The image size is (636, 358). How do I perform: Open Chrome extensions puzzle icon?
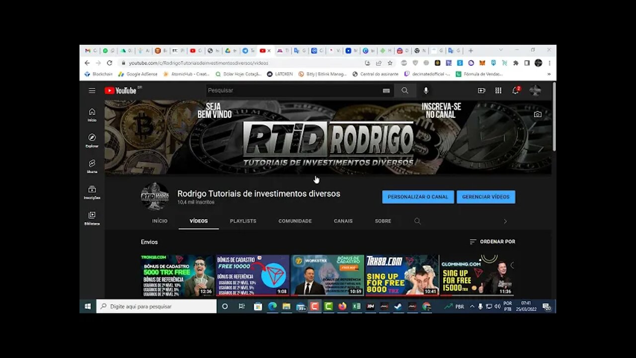tap(516, 63)
